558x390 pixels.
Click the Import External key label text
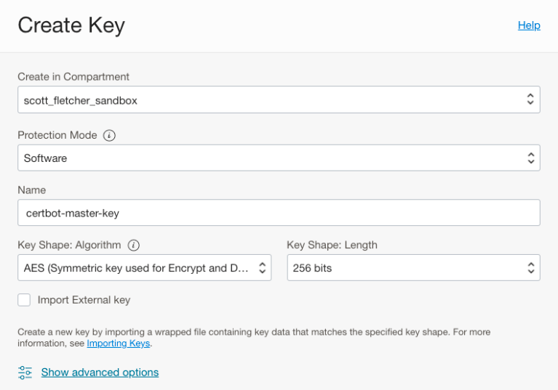(84, 300)
